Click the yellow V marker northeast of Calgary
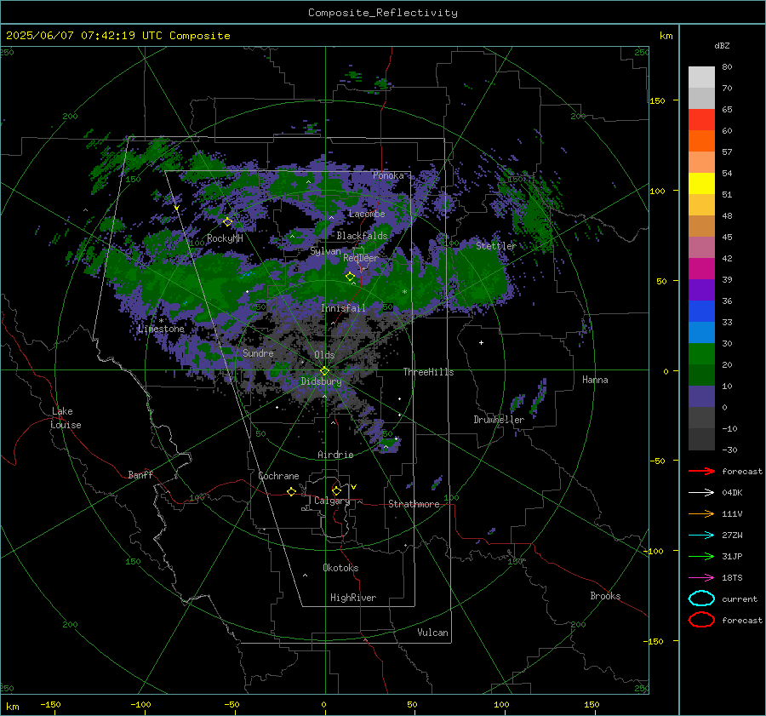Image resolution: width=766 pixels, height=716 pixels. coord(354,487)
